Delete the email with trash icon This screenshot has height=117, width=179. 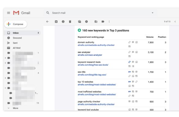tap(70, 22)
